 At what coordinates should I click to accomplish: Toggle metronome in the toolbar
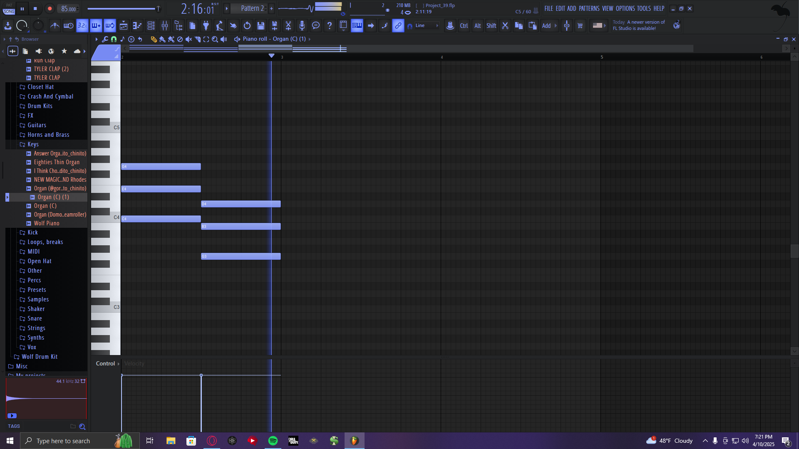(55, 26)
